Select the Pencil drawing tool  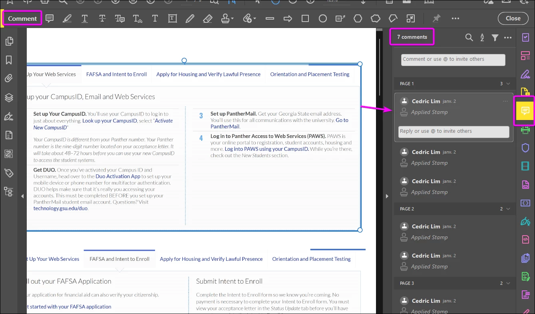190,18
